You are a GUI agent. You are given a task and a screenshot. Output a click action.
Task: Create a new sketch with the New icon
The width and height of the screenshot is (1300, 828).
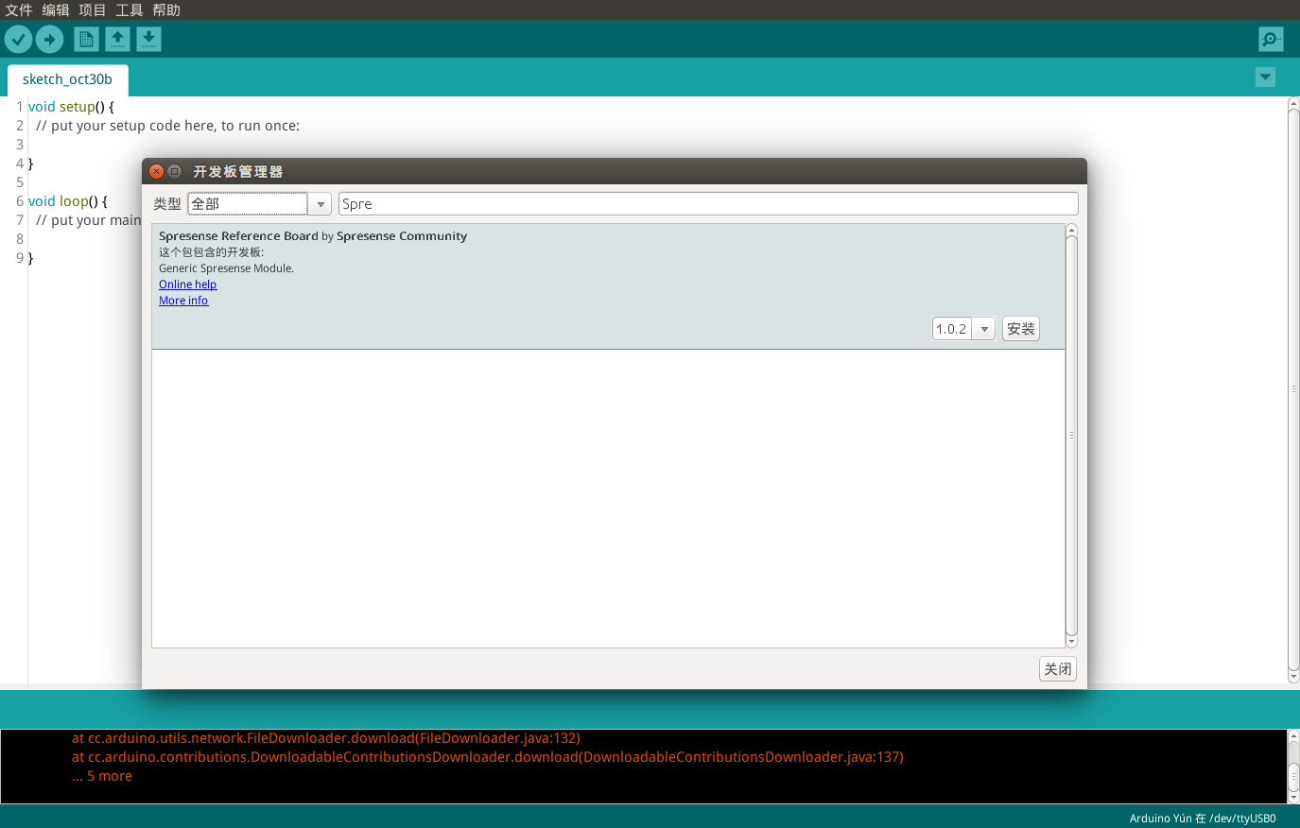[x=86, y=40]
